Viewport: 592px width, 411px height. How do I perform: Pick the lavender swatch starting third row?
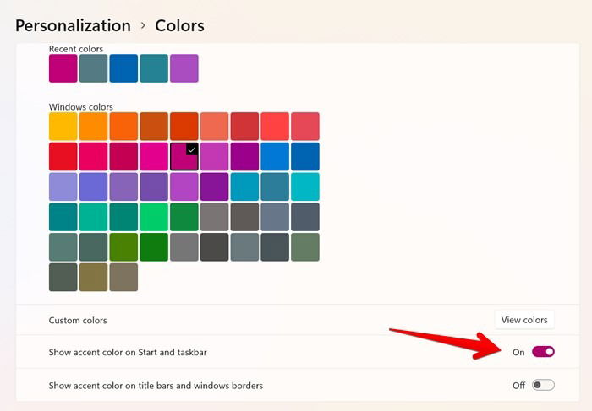tap(63, 187)
